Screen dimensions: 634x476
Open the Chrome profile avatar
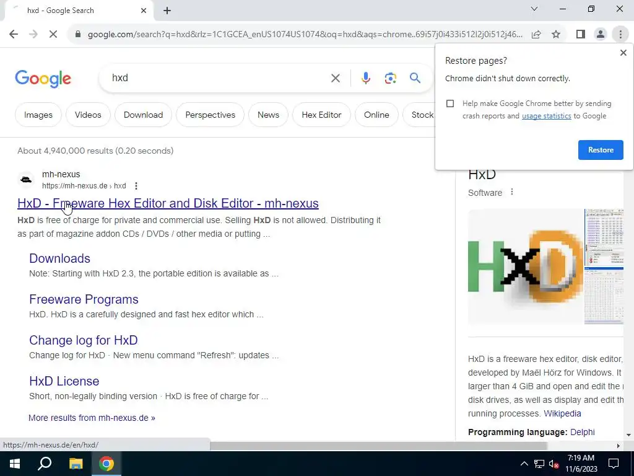(x=601, y=35)
